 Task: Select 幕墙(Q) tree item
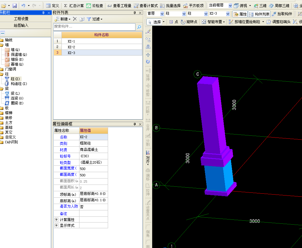point(14,64)
